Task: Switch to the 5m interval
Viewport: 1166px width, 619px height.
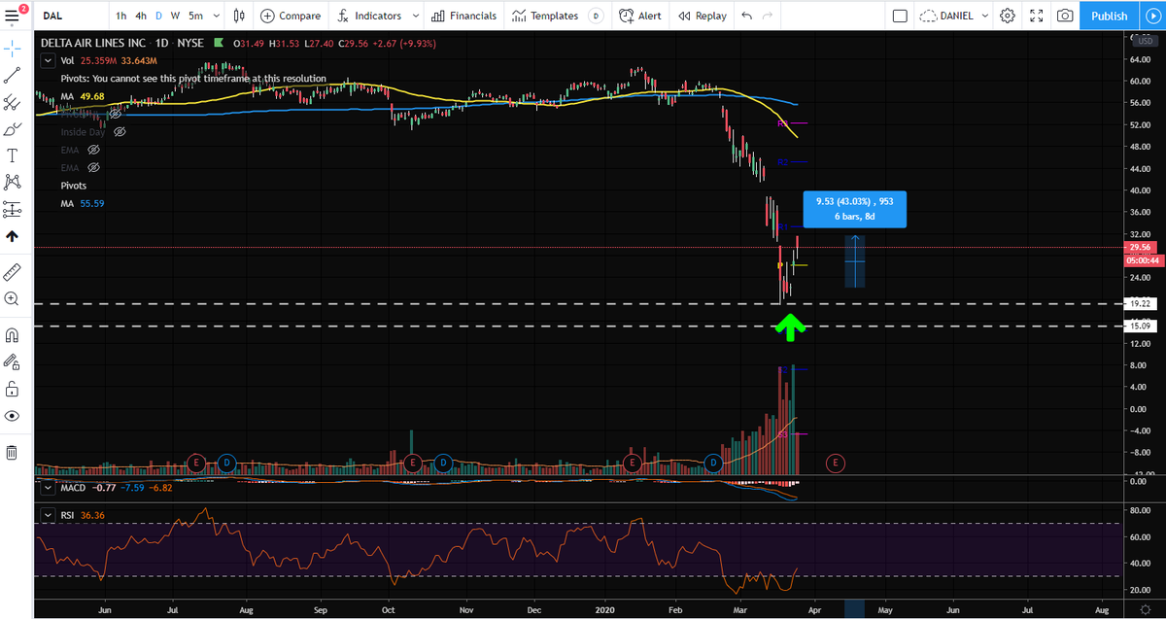Action: tap(196, 16)
